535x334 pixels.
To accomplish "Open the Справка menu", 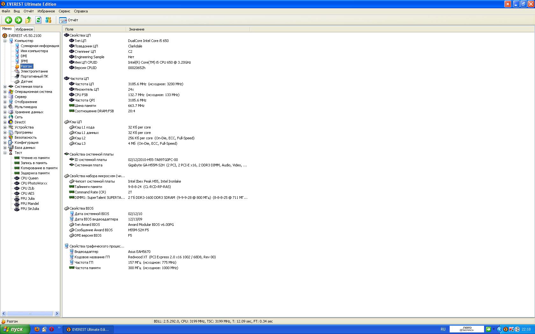I will coord(81,11).
